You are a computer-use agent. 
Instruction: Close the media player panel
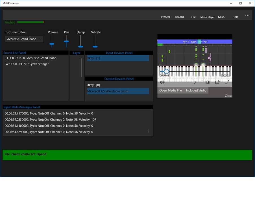coord(228,96)
